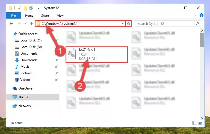Go back with the Back arrow
Viewport: 210px width, 134px height.
[11, 23]
